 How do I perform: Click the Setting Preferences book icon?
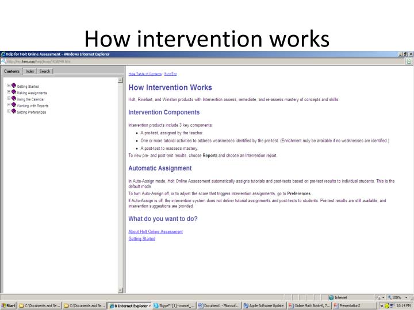click(14, 111)
